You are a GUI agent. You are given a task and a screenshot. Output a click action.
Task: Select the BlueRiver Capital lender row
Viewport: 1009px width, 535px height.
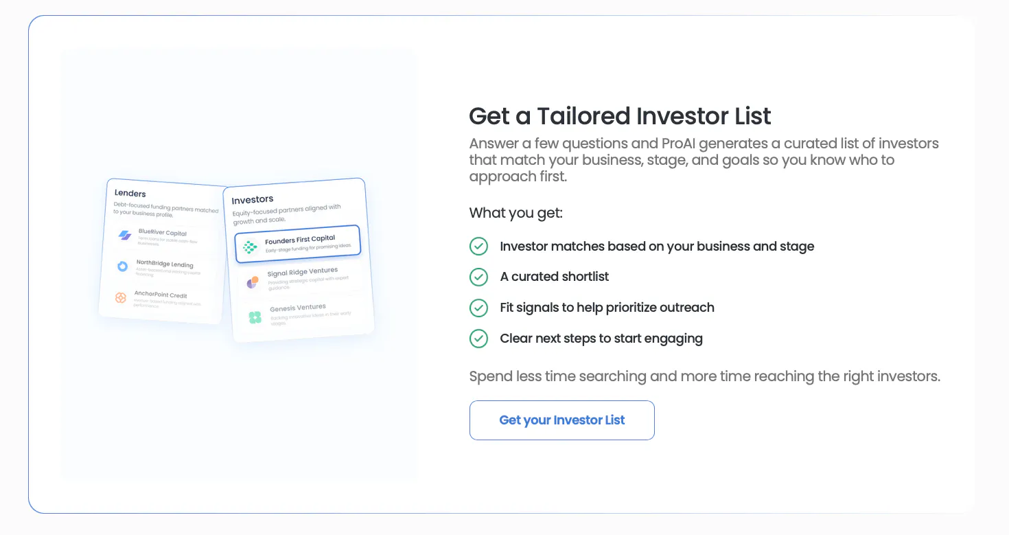[165, 237]
